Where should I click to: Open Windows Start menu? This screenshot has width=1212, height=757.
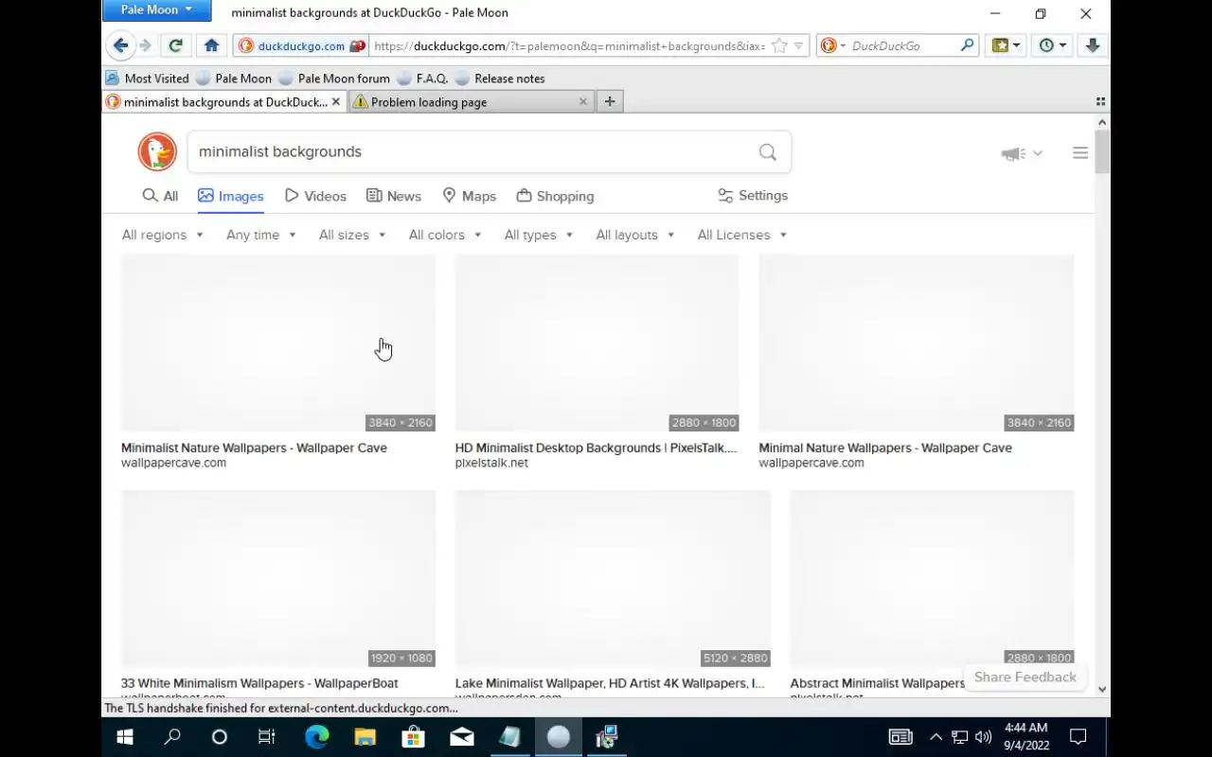tap(124, 737)
